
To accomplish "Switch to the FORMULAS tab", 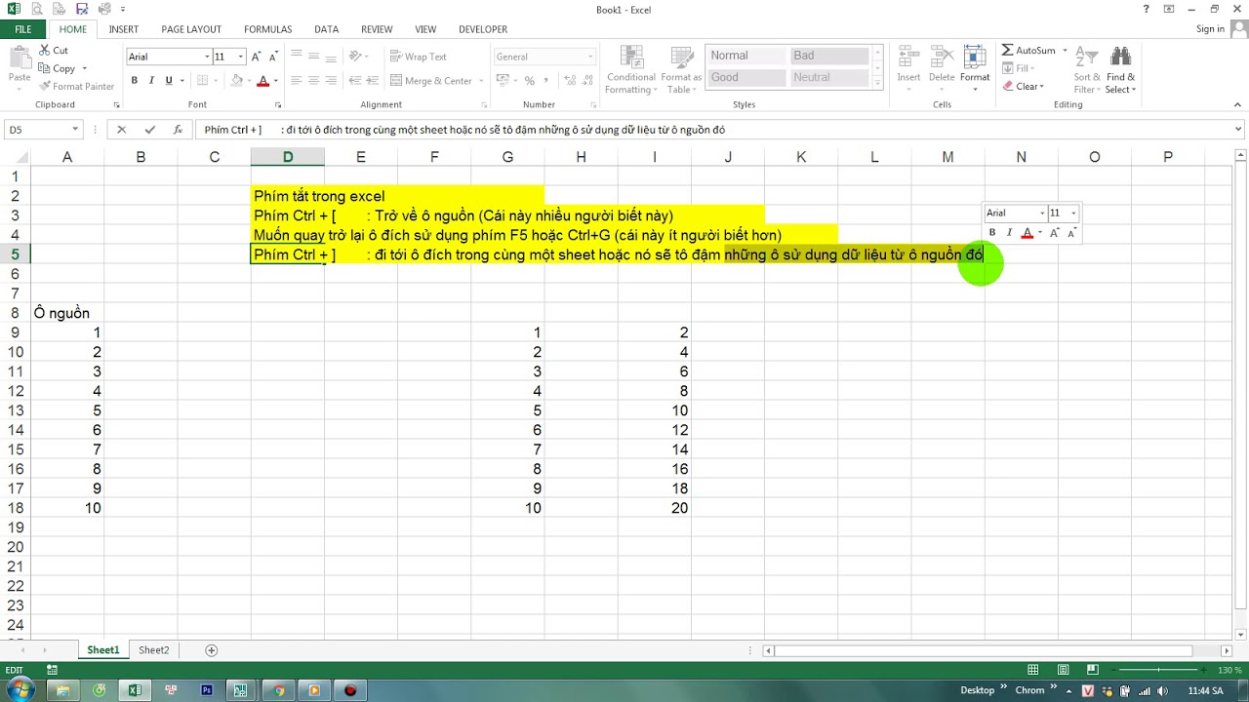I will pos(268,29).
